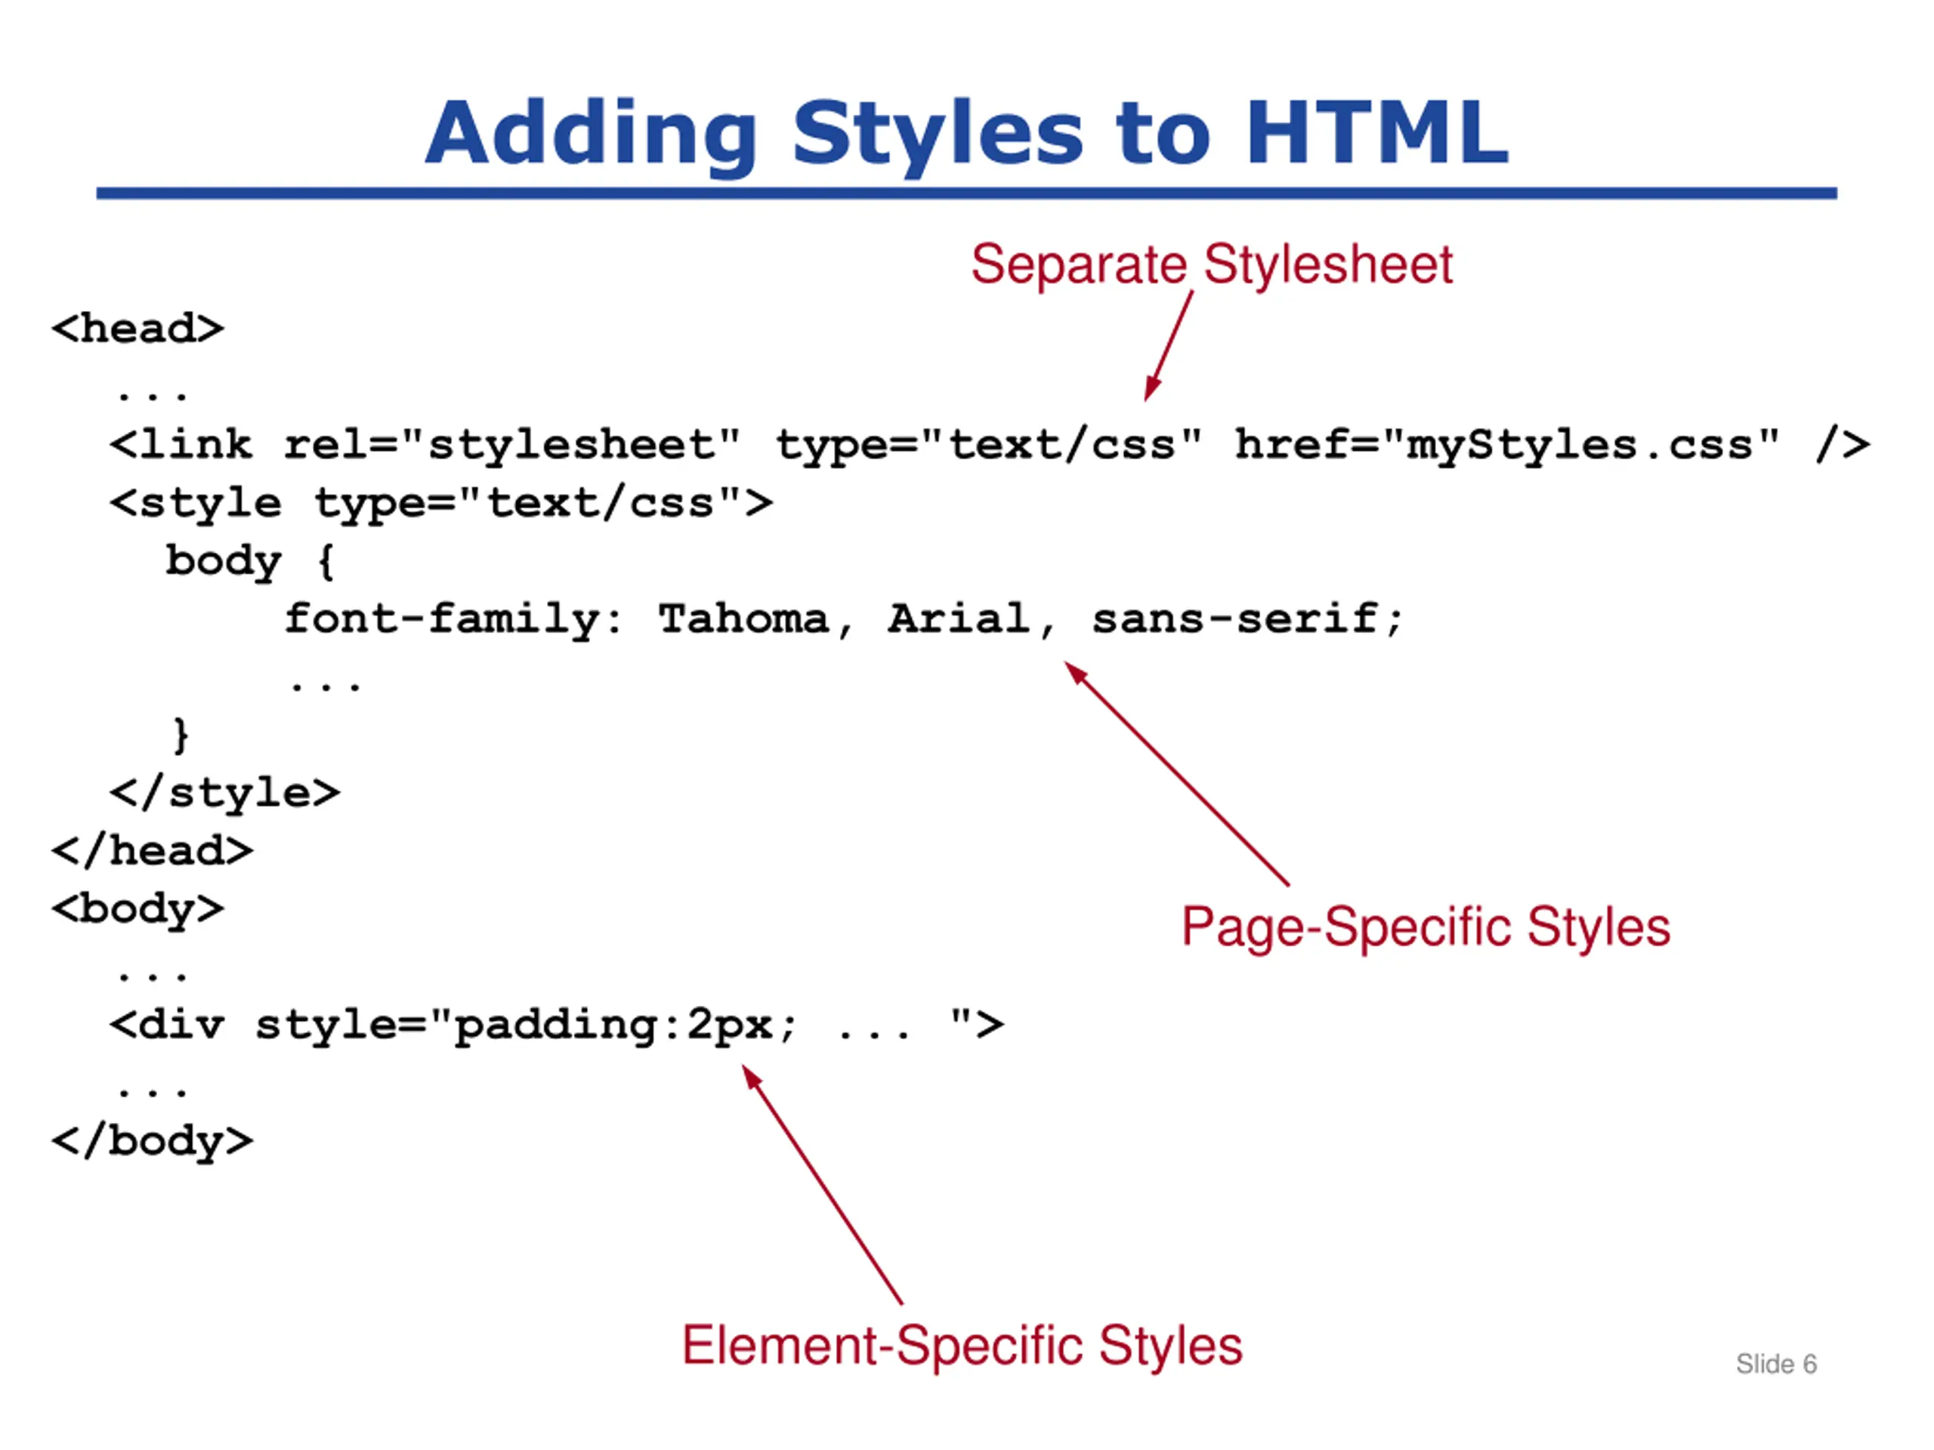Click the '</style>' closing tag

224,794
